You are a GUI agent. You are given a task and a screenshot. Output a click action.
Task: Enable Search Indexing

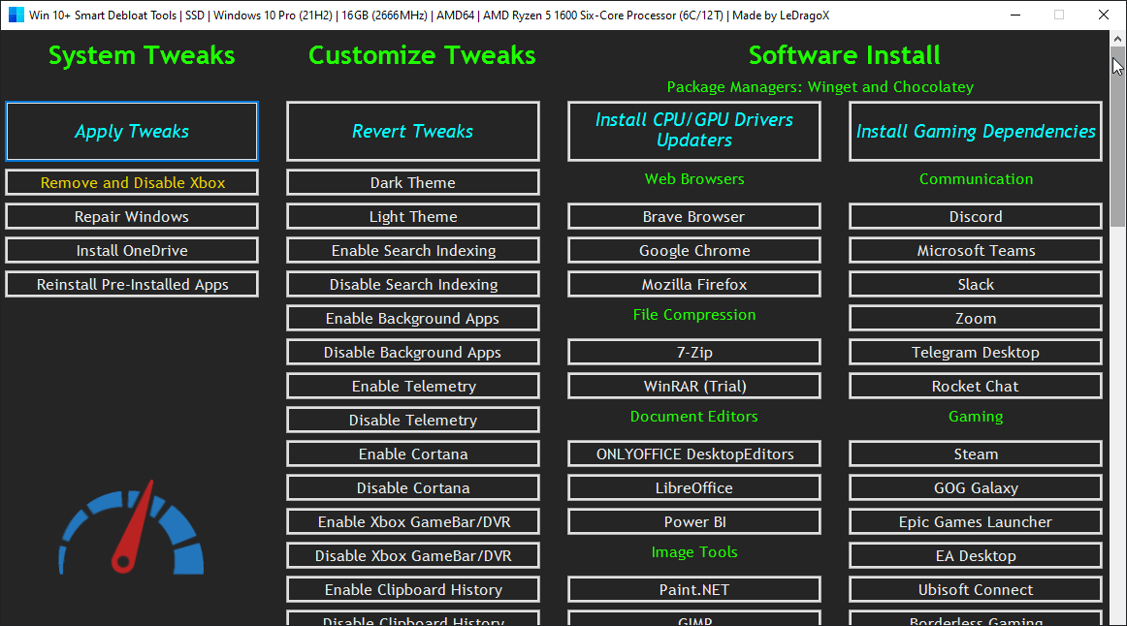point(412,250)
